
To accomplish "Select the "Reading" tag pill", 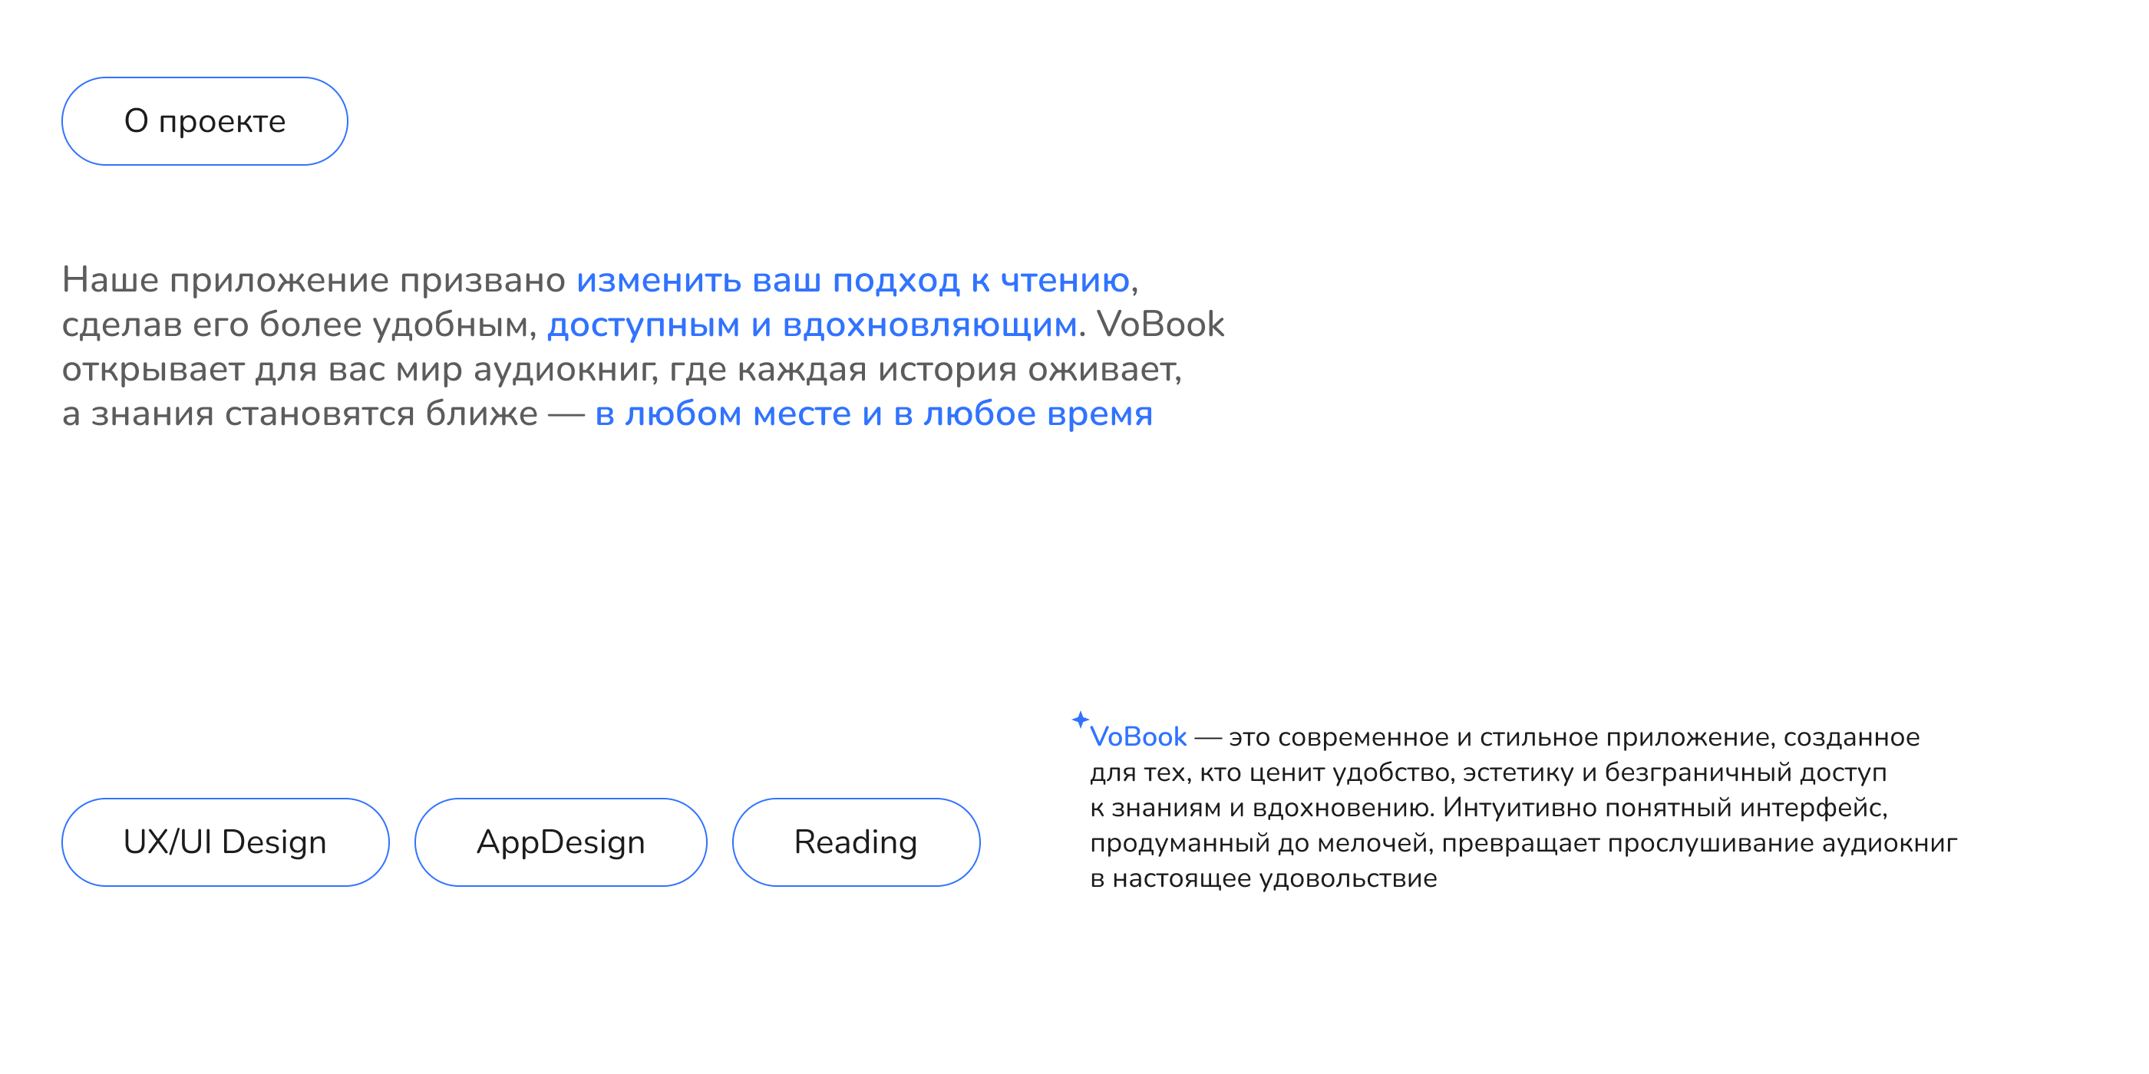I will (856, 842).
